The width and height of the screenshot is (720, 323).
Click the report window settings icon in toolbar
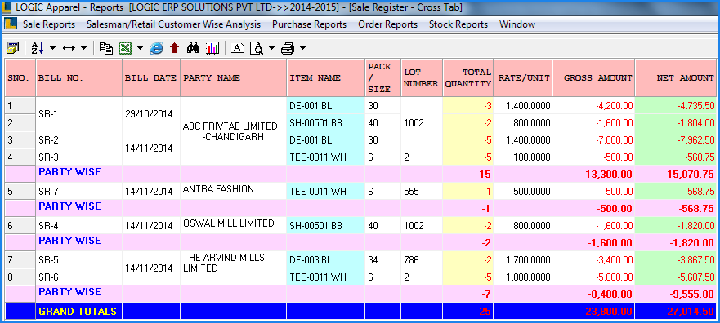13,47
